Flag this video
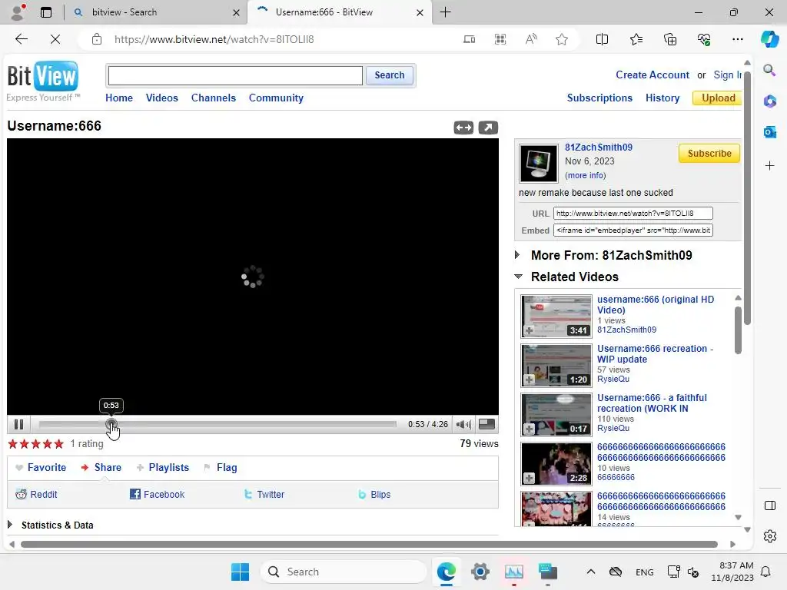This screenshot has width=787, height=590. click(x=221, y=467)
